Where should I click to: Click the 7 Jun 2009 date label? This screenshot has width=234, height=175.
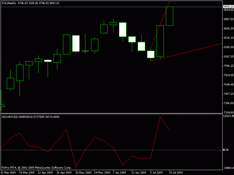[119, 172]
